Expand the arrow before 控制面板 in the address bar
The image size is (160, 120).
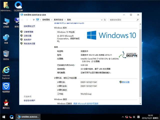(x=40, y=20)
